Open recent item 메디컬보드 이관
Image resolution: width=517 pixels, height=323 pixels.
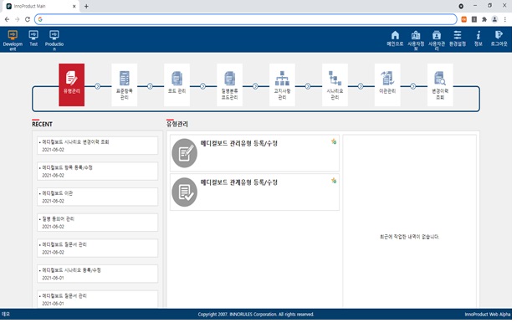[x=97, y=197]
